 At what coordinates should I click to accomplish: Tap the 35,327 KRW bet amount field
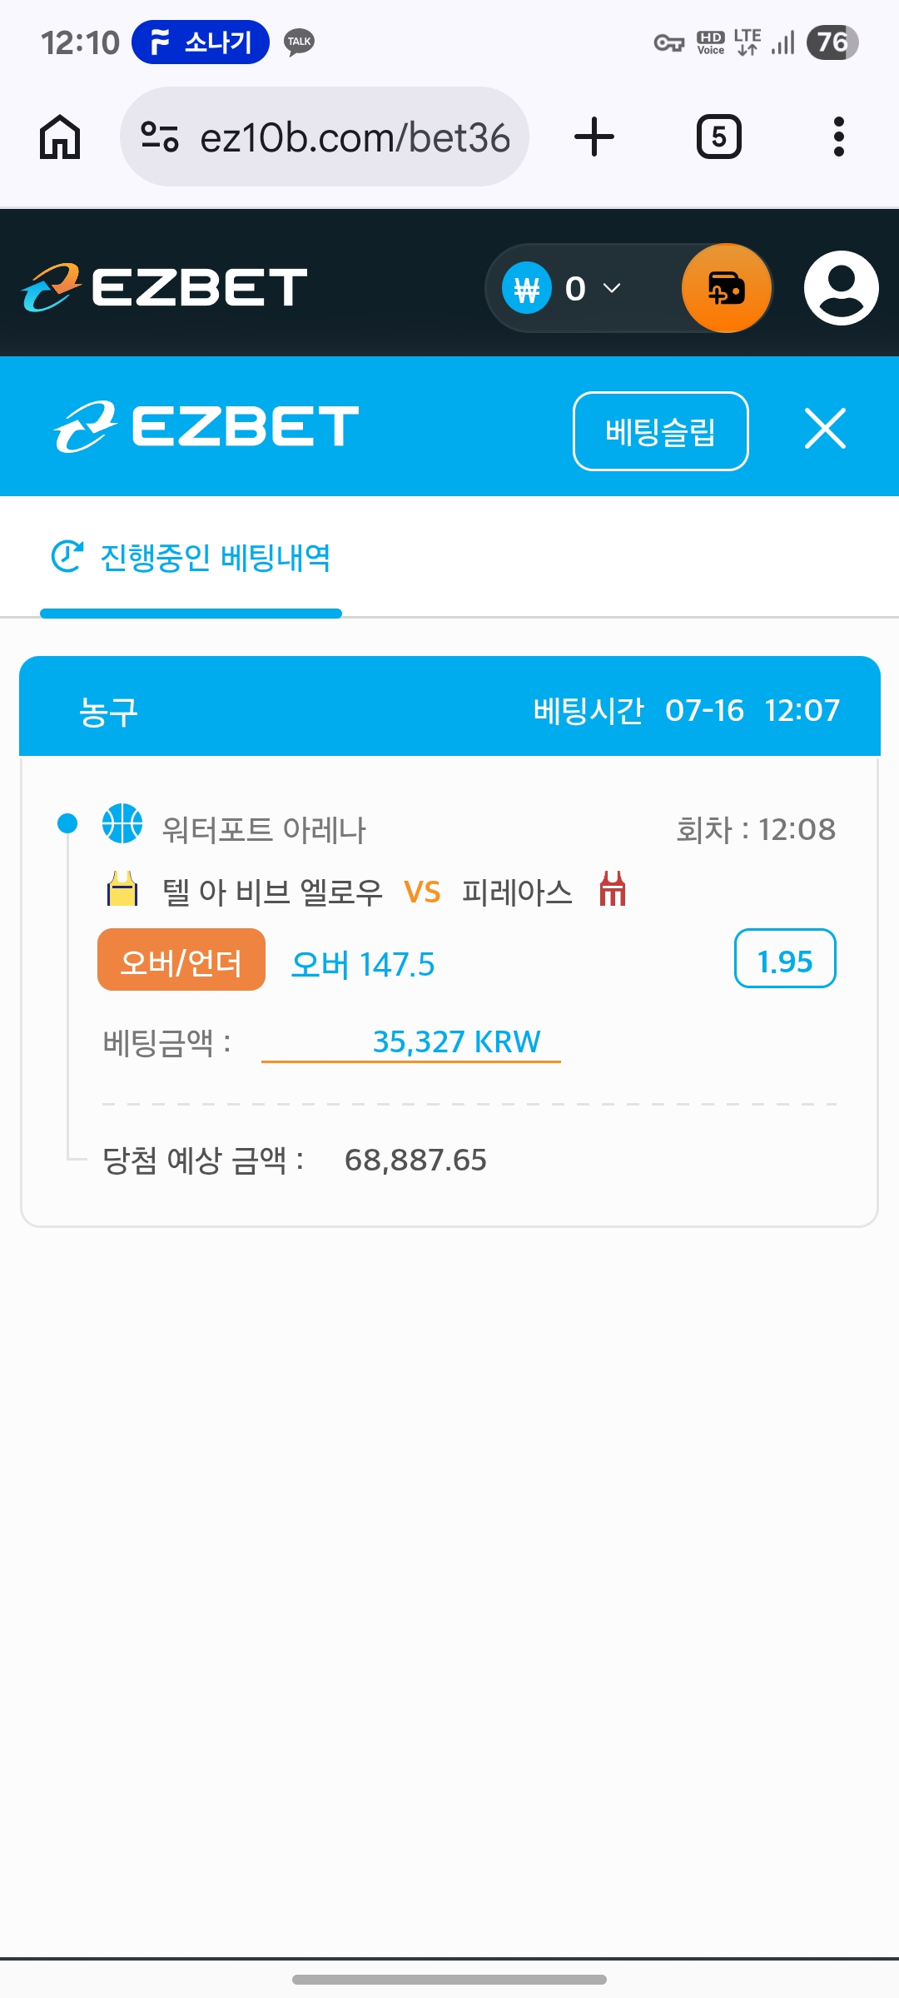[x=411, y=1042]
